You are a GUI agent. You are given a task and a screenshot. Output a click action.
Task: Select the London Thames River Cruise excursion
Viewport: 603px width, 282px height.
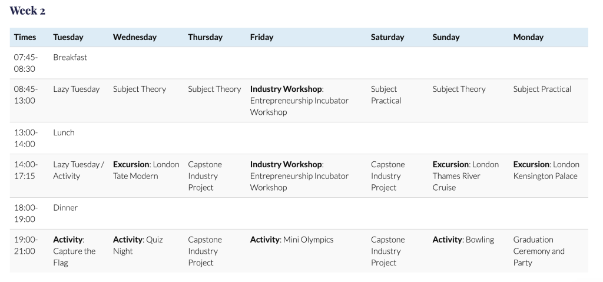click(x=465, y=176)
